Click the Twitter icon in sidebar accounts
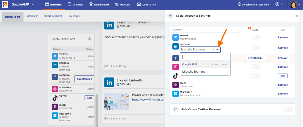Image resolution: width=303 pixels, height=127 pixels. click(55, 56)
